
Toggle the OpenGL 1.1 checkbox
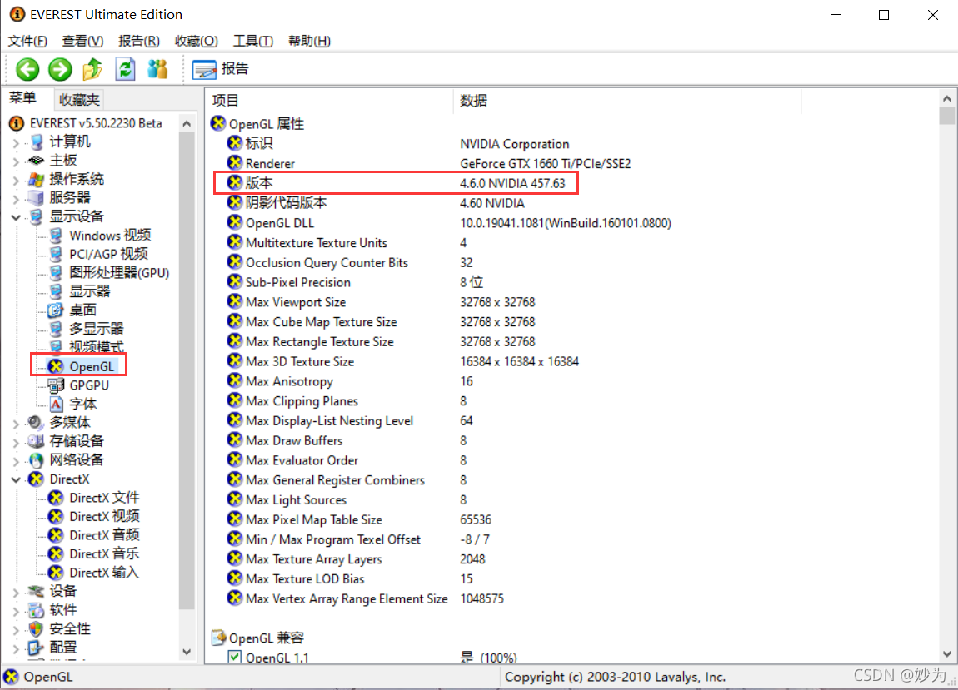pos(235,657)
